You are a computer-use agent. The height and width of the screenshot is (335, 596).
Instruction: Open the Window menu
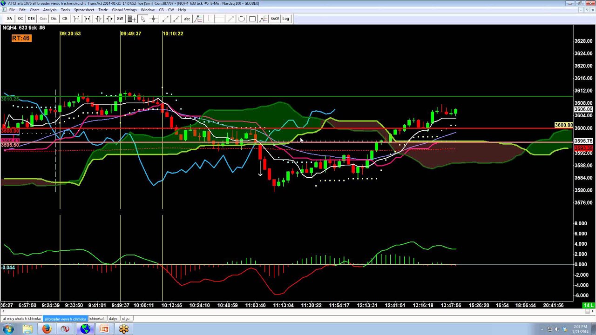click(148, 10)
